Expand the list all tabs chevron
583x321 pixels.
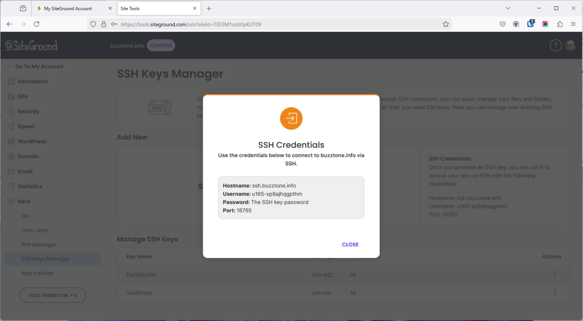(507, 9)
